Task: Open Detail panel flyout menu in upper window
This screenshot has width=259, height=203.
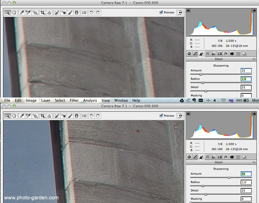Action: click(254, 59)
